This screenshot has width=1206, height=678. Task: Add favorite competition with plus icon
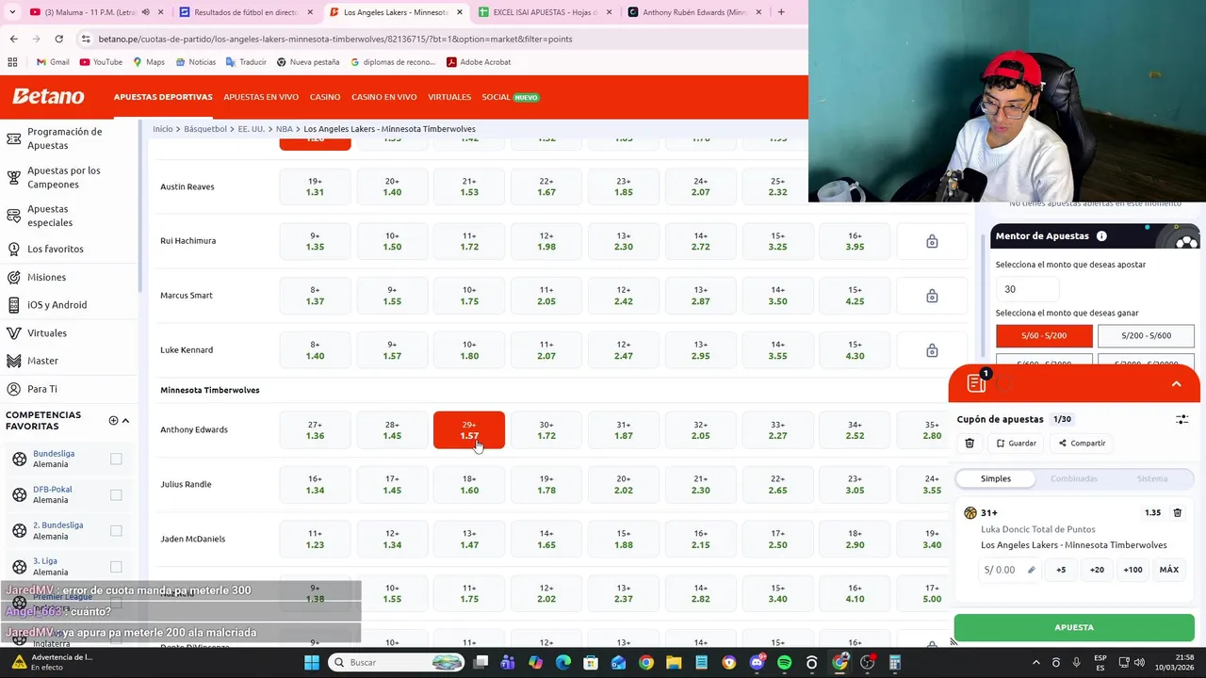tap(113, 421)
